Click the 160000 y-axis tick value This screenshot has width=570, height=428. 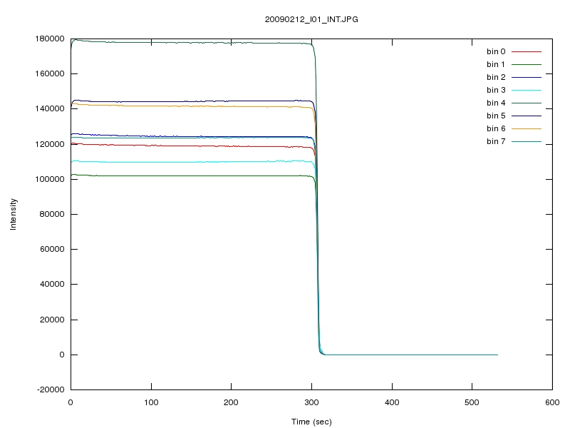pos(50,73)
